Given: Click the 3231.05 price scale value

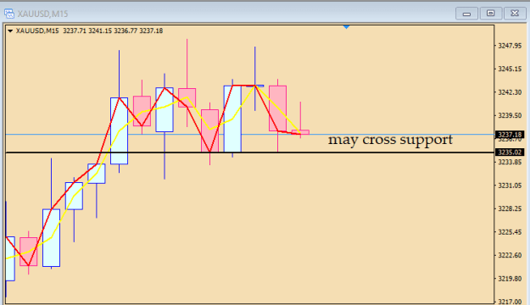Looking at the screenshot, I should click(x=510, y=186).
